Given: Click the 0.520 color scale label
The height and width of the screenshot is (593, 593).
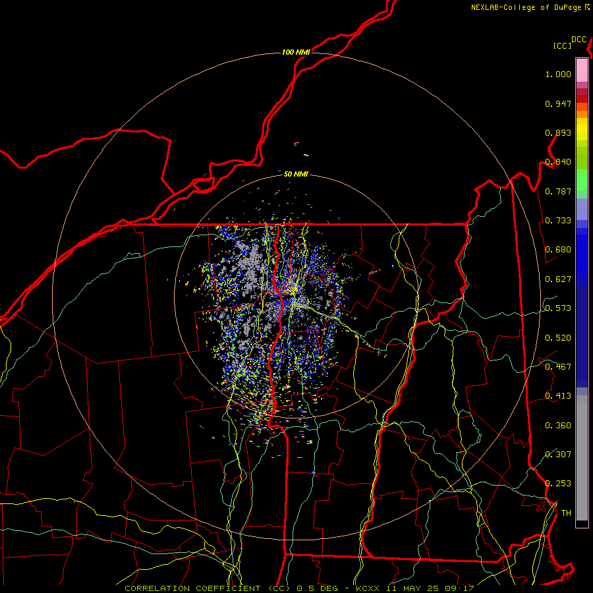Looking at the screenshot, I should pyautogui.click(x=558, y=338).
